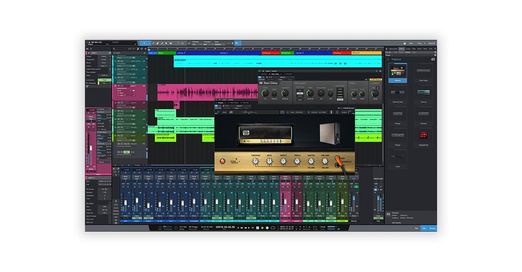Click the Stop button in transport bar
Viewport: 522px width, 272px height.
coord(258,228)
